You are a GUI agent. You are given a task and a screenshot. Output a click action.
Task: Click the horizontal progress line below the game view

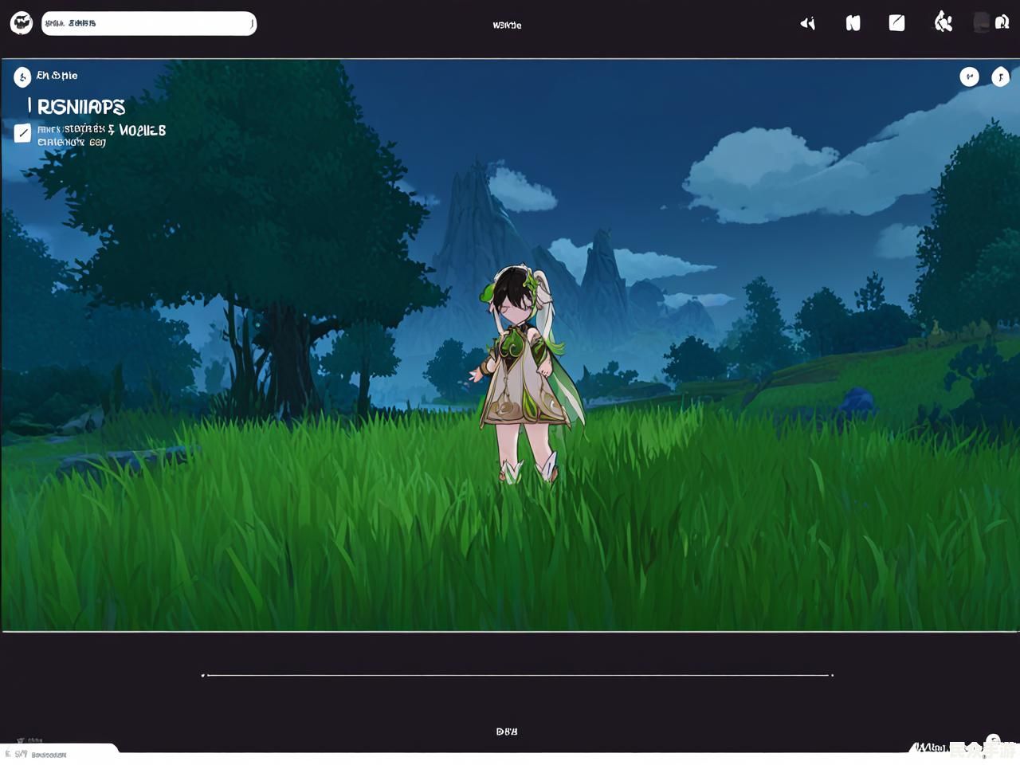coord(518,675)
